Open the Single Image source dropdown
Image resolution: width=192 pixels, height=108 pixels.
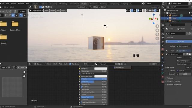(184, 64)
